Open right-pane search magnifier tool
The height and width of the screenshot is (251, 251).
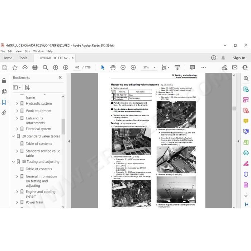pyautogui.click(x=246, y=78)
